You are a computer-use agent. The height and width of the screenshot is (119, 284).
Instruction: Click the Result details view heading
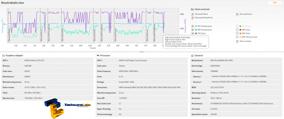click(13, 3)
